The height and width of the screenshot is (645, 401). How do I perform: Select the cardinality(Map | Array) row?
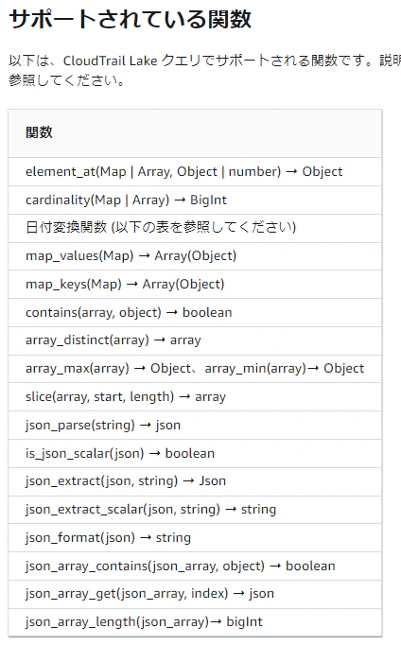click(195, 200)
